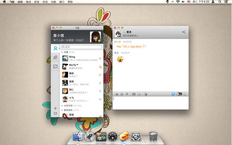Click the chat message input area
Screen dimensions: 232x145
point(150,103)
